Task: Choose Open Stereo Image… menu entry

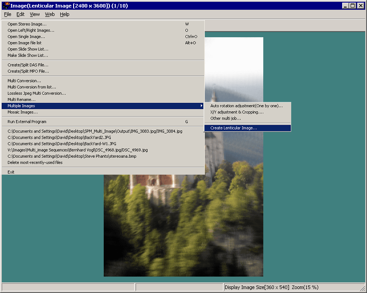Action: coord(103,24)
